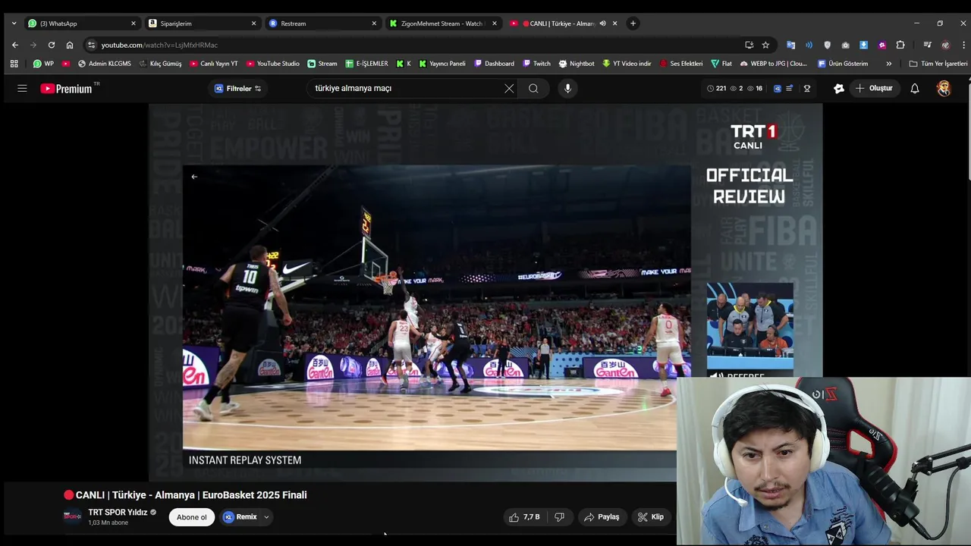Screen dimensions: 971x546
Task: Click the sparkle icon left of Oluştur
Action: point(839,89)
